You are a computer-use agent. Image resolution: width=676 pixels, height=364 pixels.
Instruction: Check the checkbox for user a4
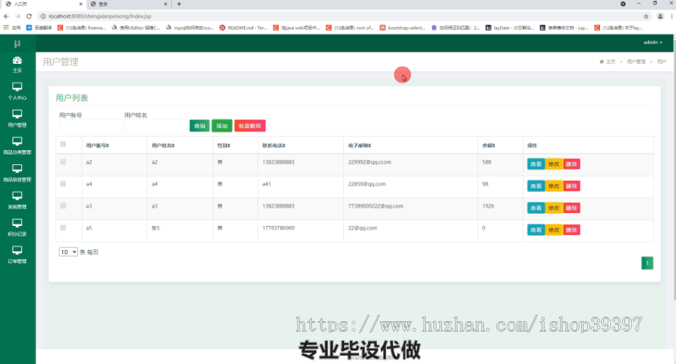(63, 184)
